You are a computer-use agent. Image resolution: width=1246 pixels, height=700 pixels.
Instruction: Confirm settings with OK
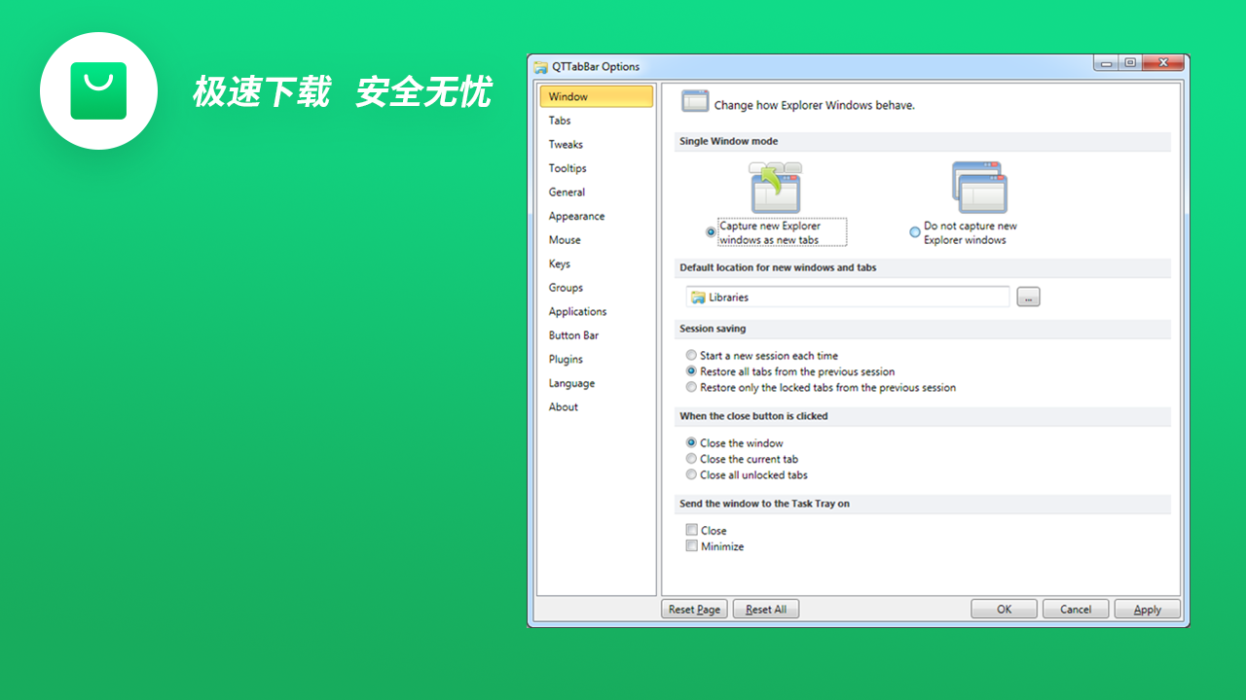[1004, 609]
